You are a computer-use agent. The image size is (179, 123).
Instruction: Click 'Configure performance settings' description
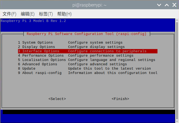pos(101,56)
